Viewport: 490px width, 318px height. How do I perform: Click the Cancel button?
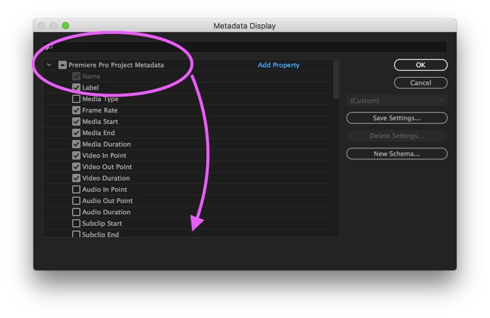coord(421,83)
